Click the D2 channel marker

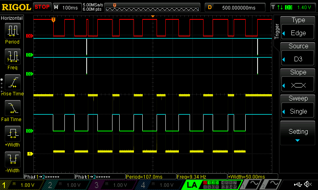[x=29, y=74]
